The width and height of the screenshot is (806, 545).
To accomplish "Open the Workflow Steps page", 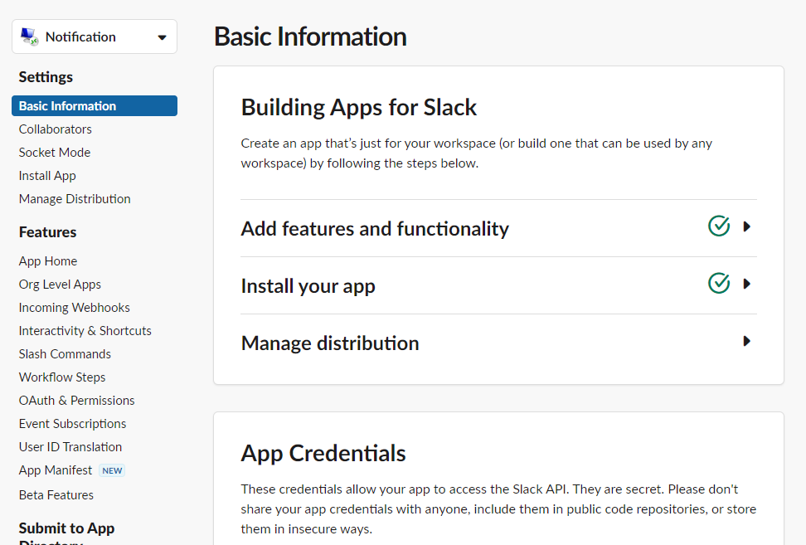I will tap(62, 377).
